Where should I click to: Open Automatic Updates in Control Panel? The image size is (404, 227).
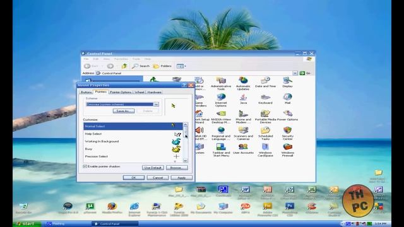tap(243, 83)
